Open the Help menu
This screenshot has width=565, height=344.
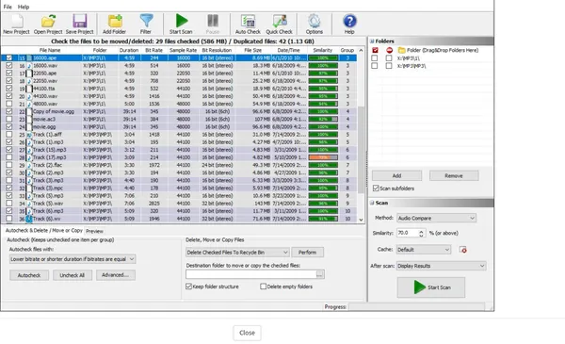point(24,7)
